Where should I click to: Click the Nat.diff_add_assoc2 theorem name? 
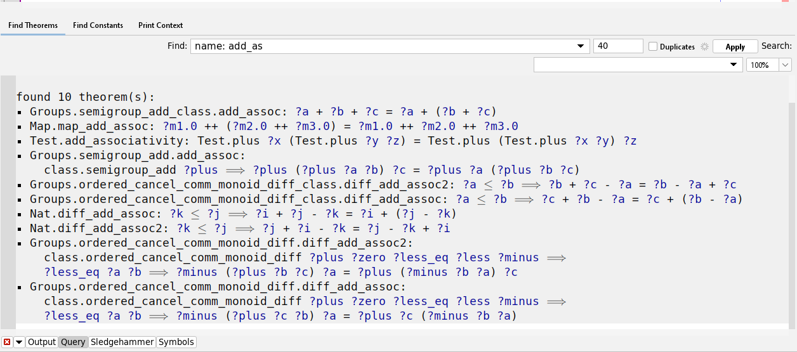coord(96,228)
